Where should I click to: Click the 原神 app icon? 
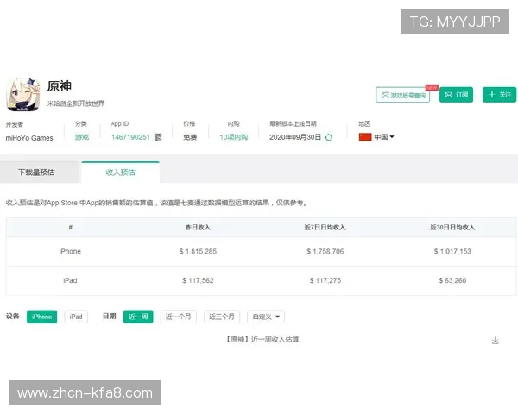pyautogui.click(x=23, y=95)
